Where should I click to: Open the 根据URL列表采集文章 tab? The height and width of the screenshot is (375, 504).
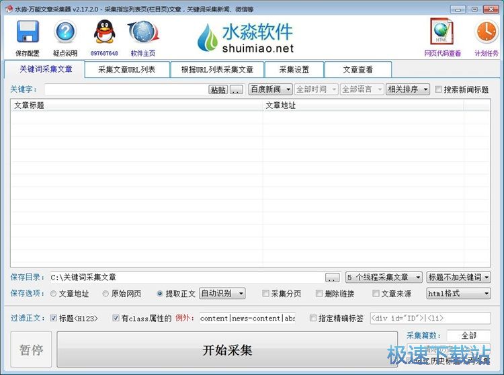217,69
